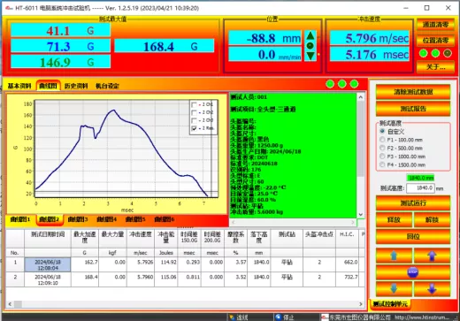Click the htinstrum website link in status bar
The width and height of the screenshot is (460, 321).
point(423,317)
